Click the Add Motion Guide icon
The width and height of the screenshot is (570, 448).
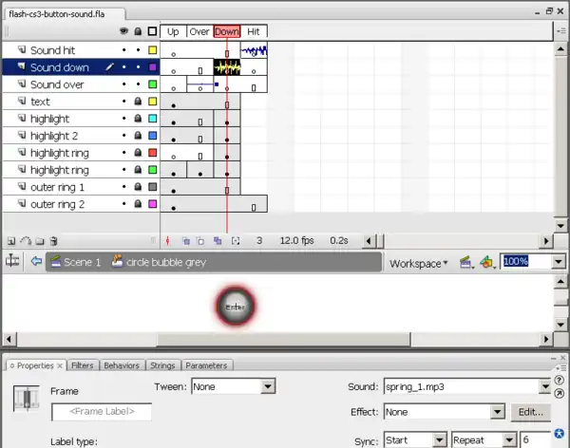[26, 241]
